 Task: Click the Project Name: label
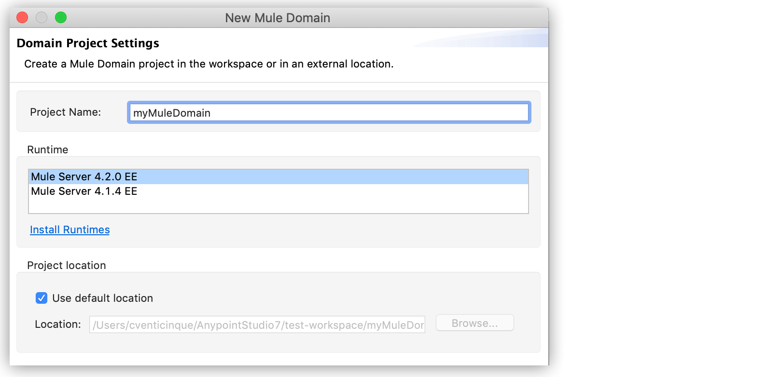click(66, 112)
